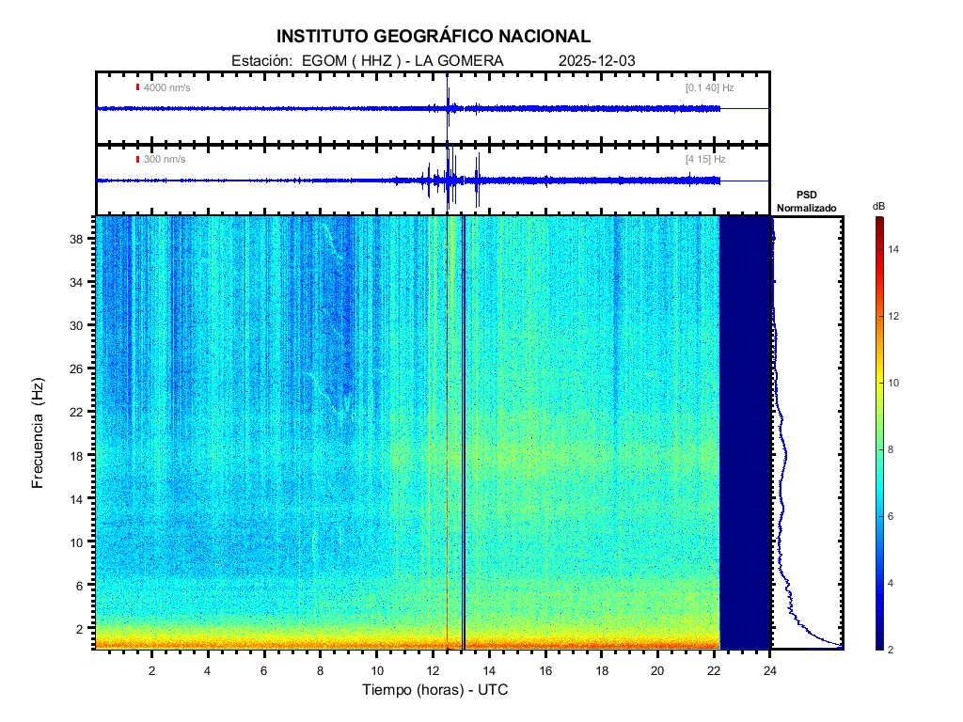Click the dB label above the colorbar
Screen dimensions: 963x722
click(x=878, y=205)
